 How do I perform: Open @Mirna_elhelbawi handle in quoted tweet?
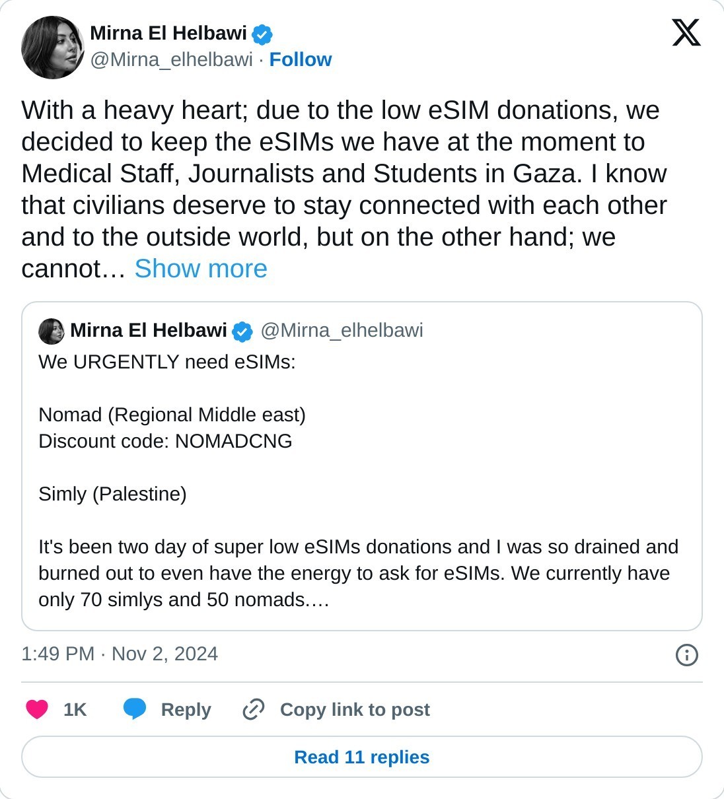click(x=342, y=330)
